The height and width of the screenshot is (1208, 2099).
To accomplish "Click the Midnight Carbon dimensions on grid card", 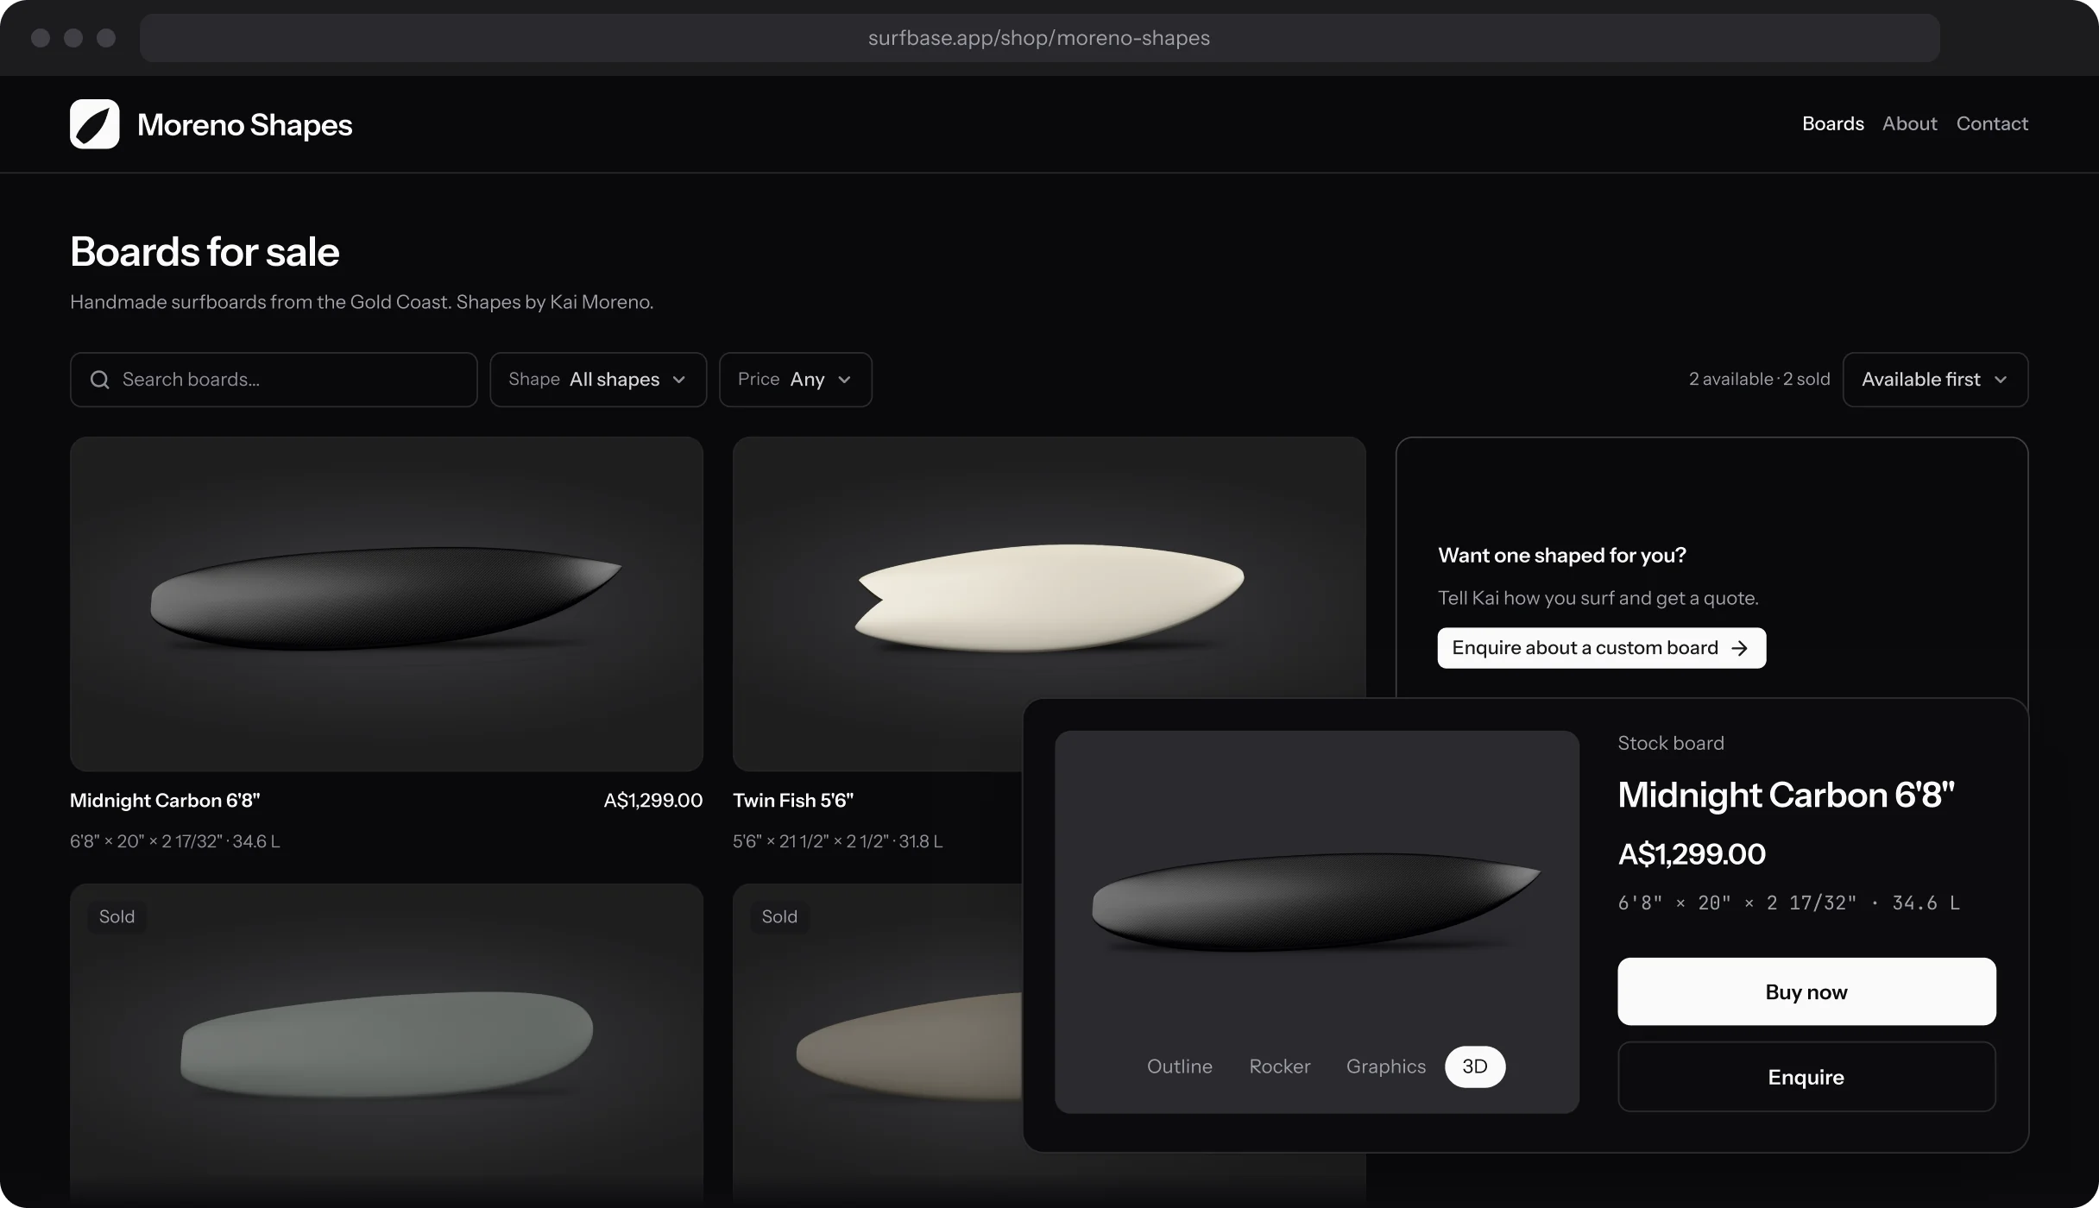I will (x=175, y=841).
